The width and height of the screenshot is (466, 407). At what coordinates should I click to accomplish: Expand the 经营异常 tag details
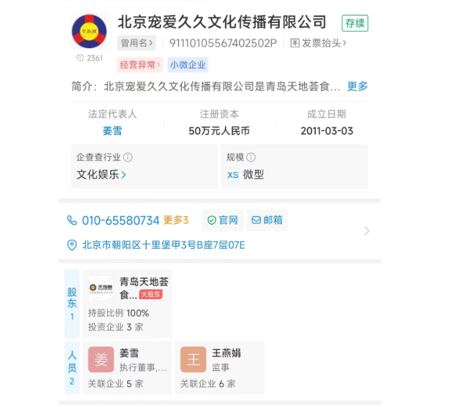(x=140, y=65)
